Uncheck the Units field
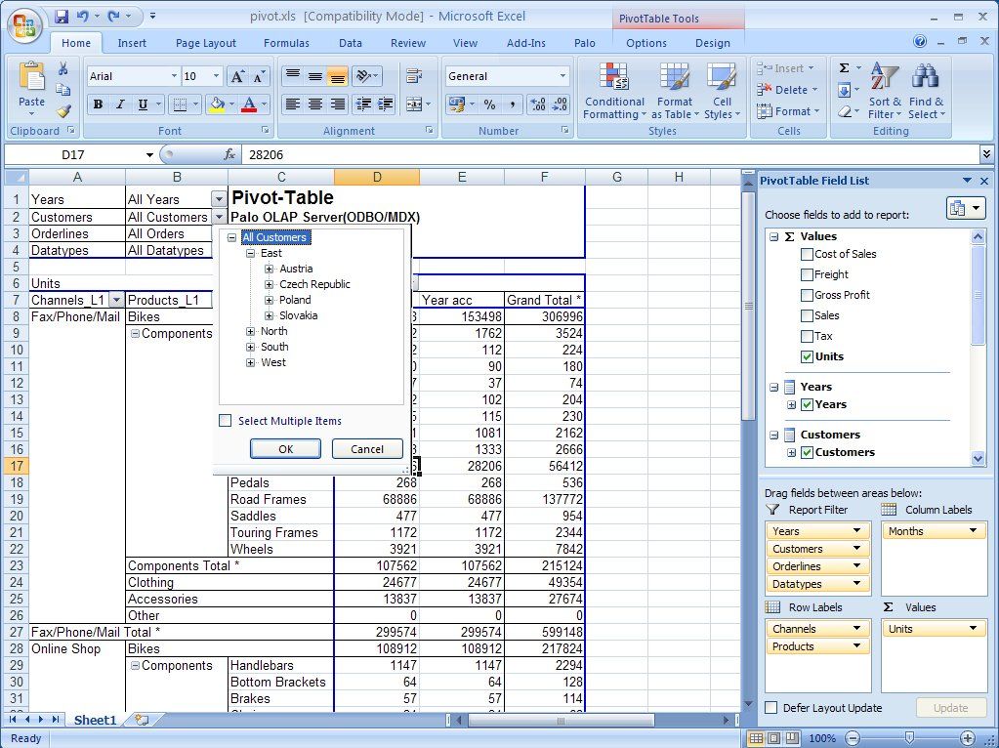 (x=807, y=356)
